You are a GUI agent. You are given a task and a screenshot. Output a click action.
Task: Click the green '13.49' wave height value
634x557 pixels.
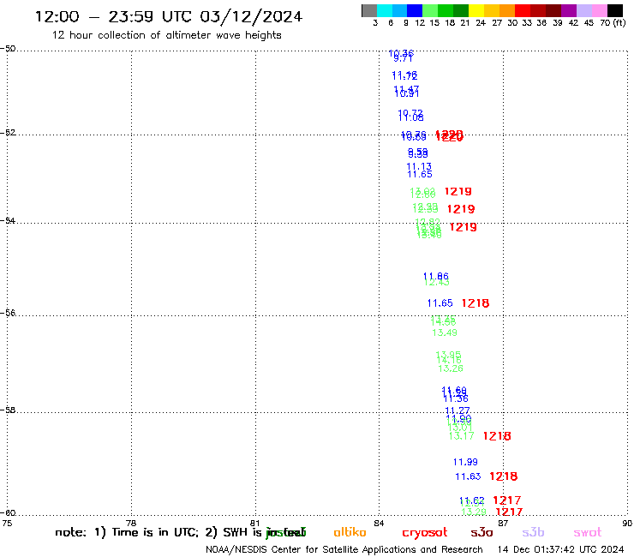(x=445, y=332)
